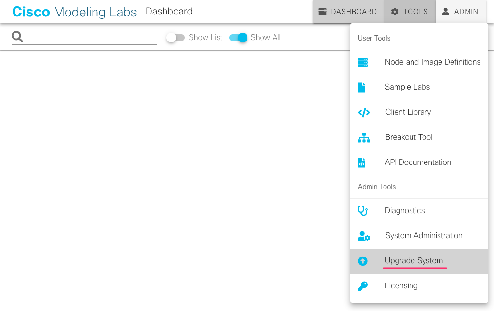
Task: Click the magnifying glass search icon
Action: pyautogui.click(x=17, y=37)
